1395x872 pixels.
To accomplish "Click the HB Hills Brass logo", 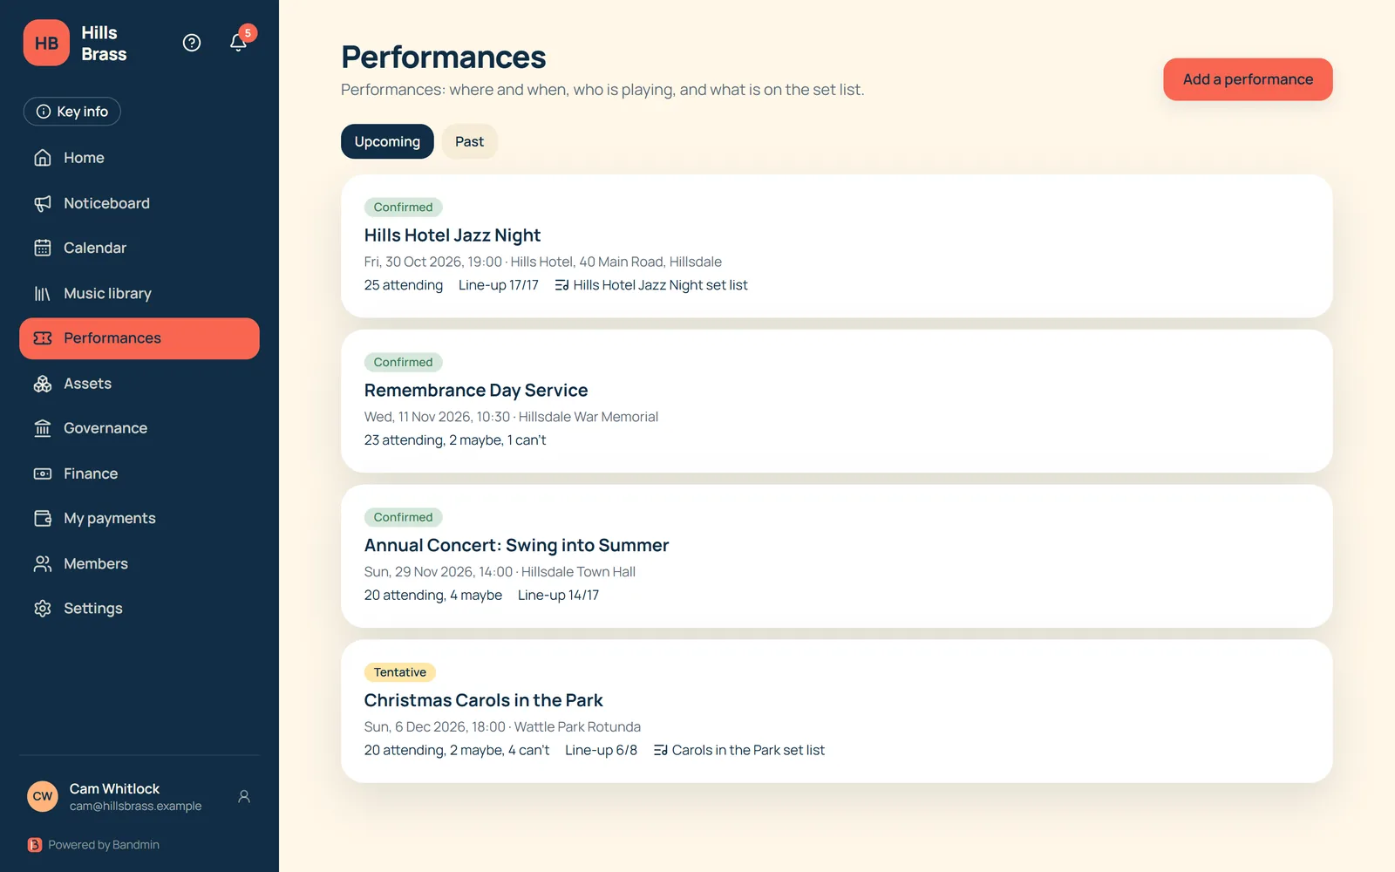I will click(46, 43).
